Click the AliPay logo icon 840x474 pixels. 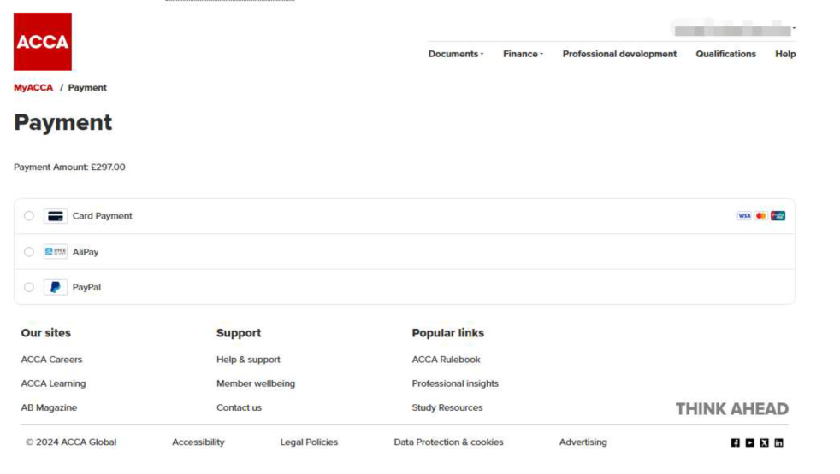click(x=56, y=251)
